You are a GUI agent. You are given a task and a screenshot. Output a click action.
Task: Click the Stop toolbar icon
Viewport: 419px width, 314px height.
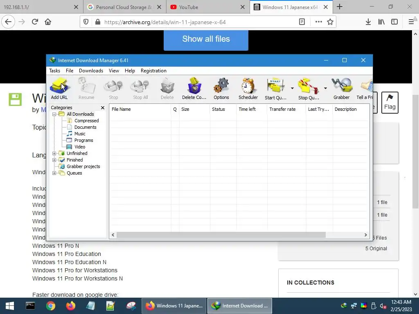pos(113,89)
